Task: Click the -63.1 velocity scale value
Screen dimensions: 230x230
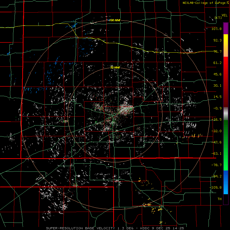Action: (x=216, y=154)
